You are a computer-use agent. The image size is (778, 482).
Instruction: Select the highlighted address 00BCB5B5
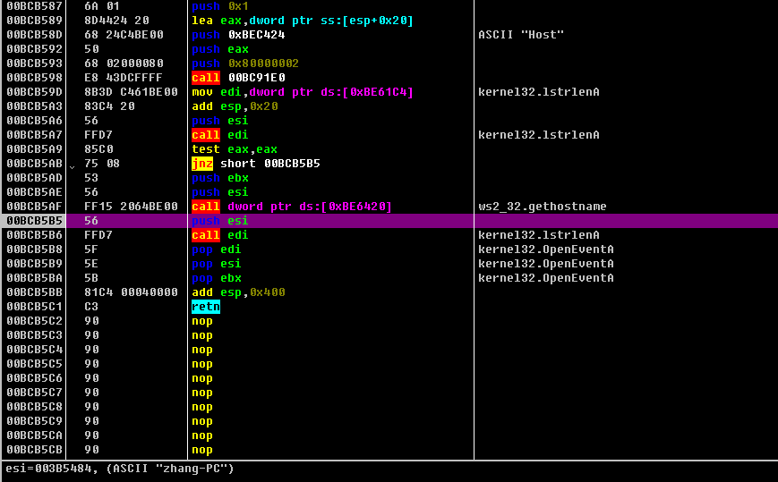(34, 221)
